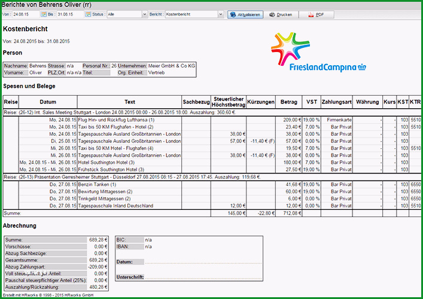The height and width of the screenshot is (299, 423).
Task: Click the KST column header
Action: tap(403, 102)
